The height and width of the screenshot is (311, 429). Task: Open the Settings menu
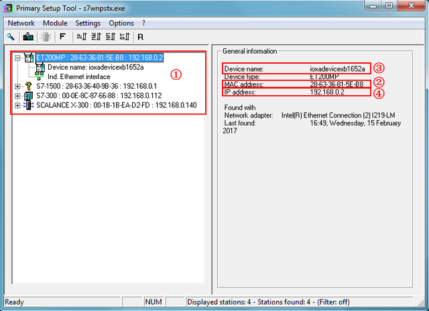click(88, 23)
